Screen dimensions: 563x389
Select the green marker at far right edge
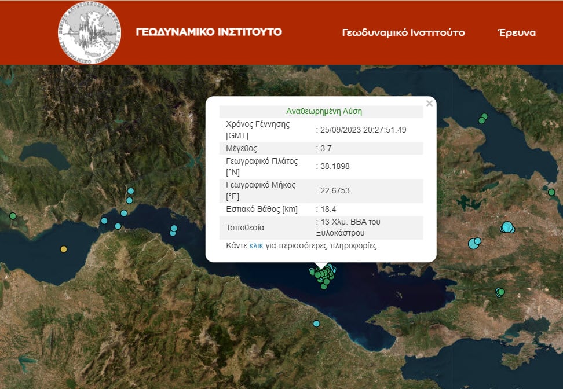point(551,192)
